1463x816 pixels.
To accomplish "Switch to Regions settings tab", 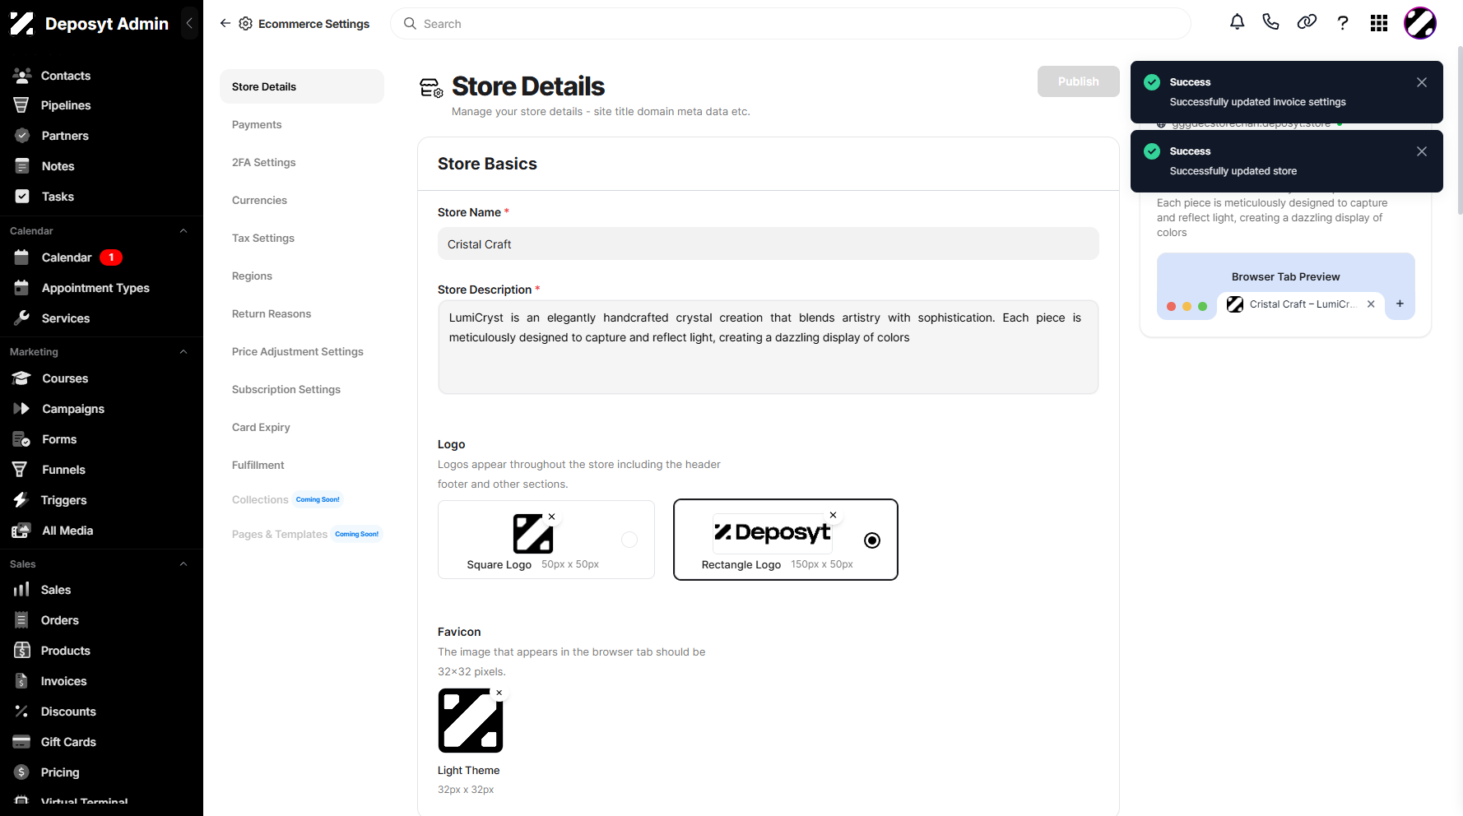I will [252, 276].
